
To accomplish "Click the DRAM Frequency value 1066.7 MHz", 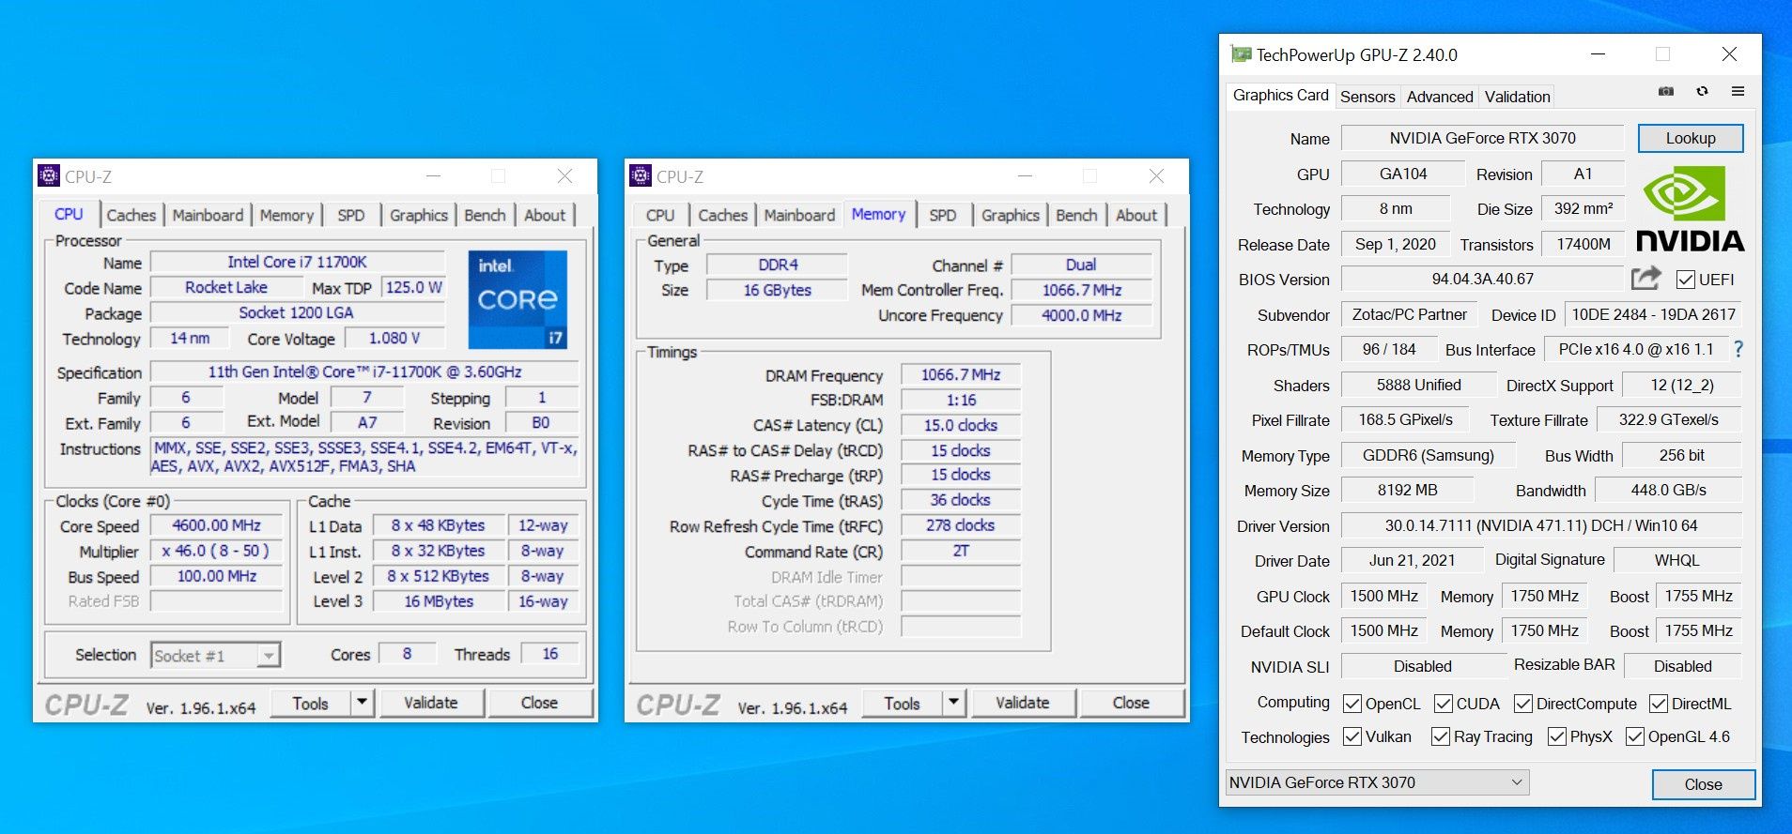I will (x=961, y=375).
